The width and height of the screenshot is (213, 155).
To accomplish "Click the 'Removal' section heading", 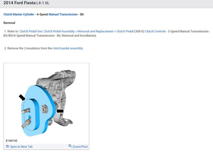I will pos(10,23).
